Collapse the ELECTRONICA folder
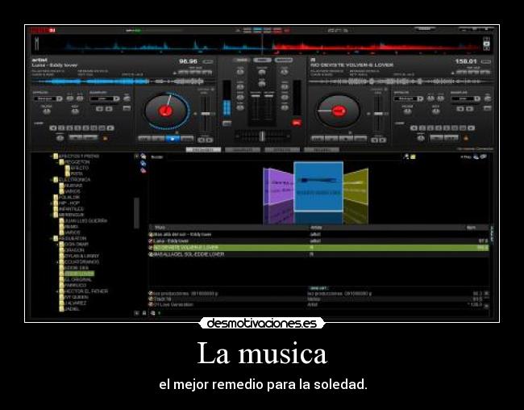The width and height of the screenshot is (524, 410). coord(52,180)
